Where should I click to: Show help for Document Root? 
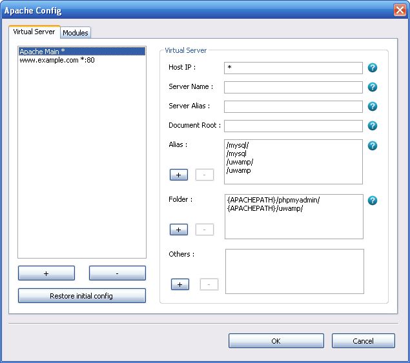click(x=373, y=126)
